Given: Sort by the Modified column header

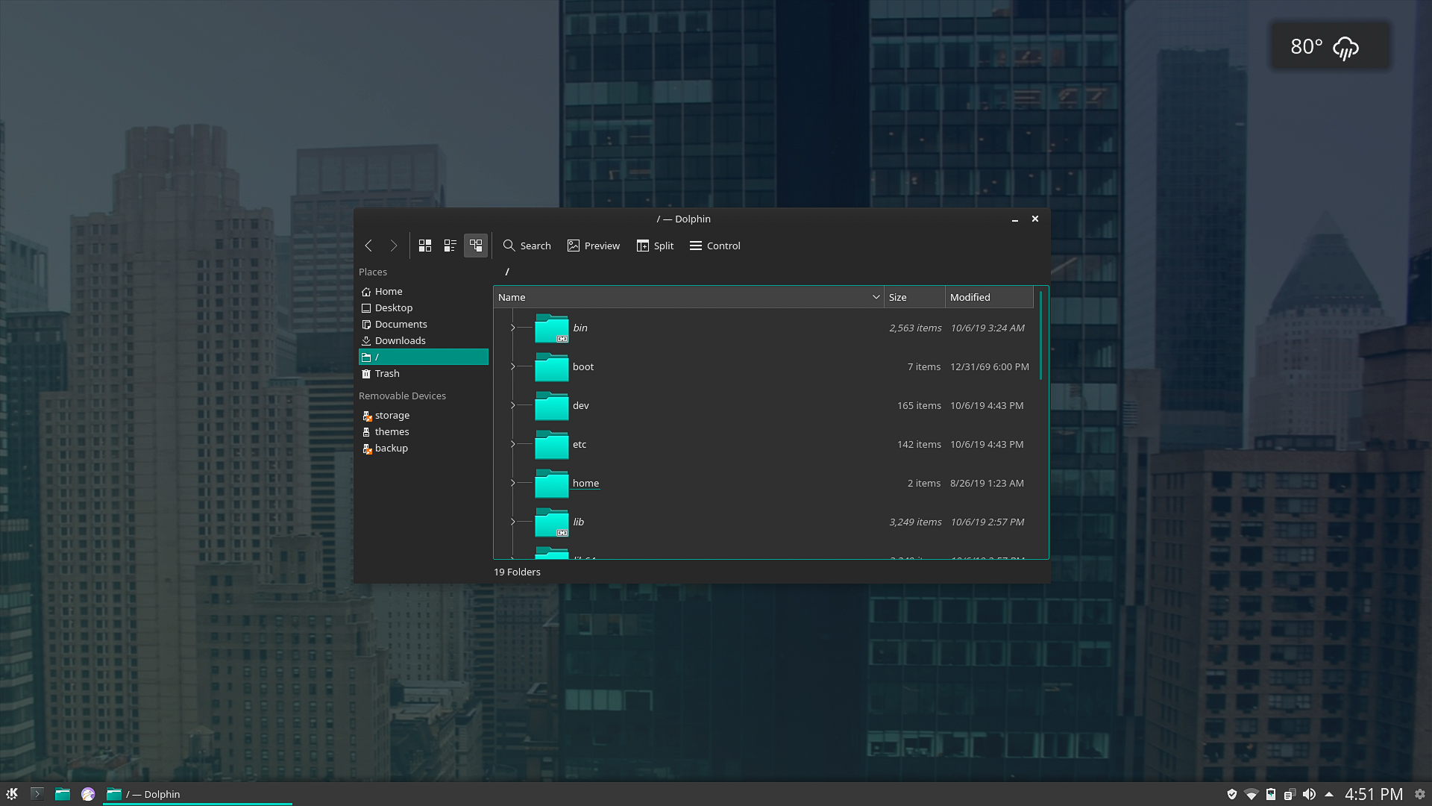Looking at the screenshot, I should pyautogui.click(x=989, y=297).
